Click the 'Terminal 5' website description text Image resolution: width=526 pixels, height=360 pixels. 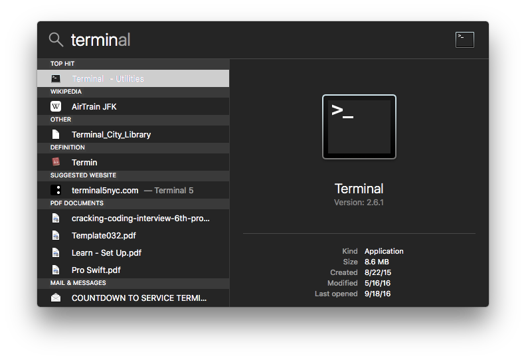[174, 190]
